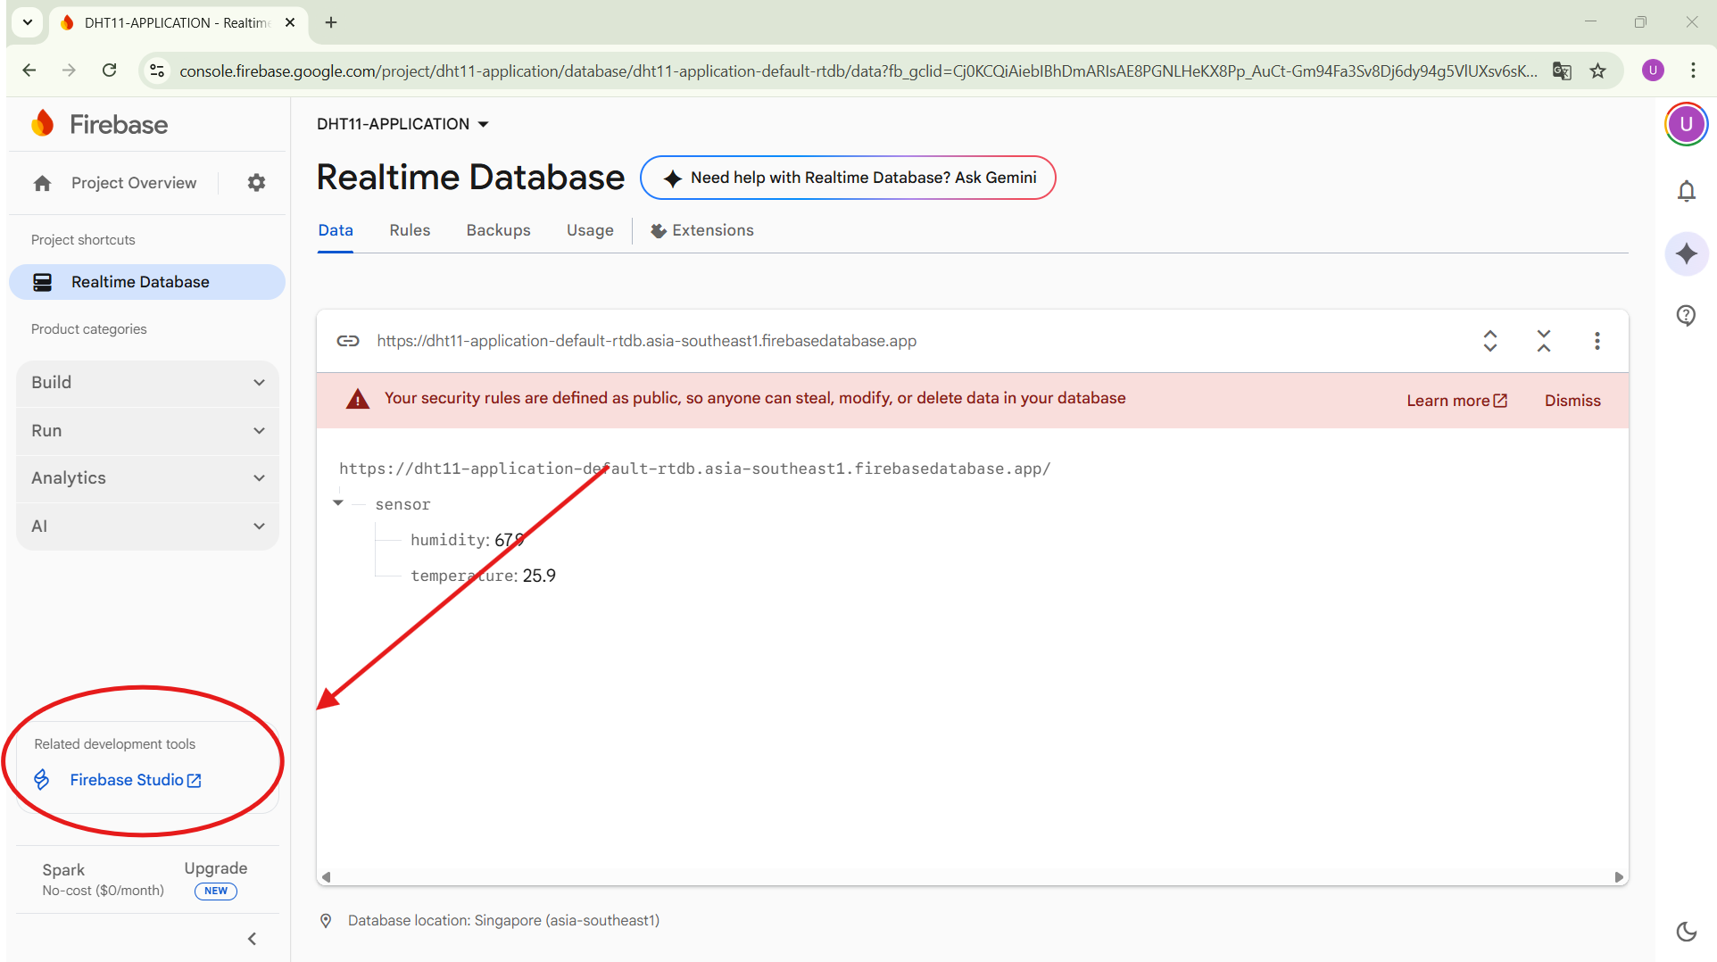
Task: Click the help question mark icon
Action: pyautogui.click(x=1686, y=315)
